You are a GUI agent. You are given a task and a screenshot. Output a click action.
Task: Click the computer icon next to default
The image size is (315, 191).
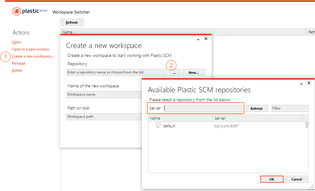(x=158, y=125)
